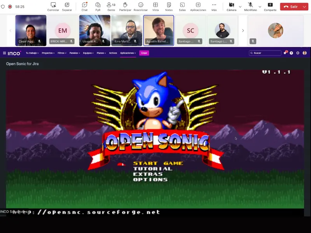Image resolution: width=311 pixels, height=233 pixels.
Task: Select Agustin Barret's video thumbnail
Action: tap(158, 30)
